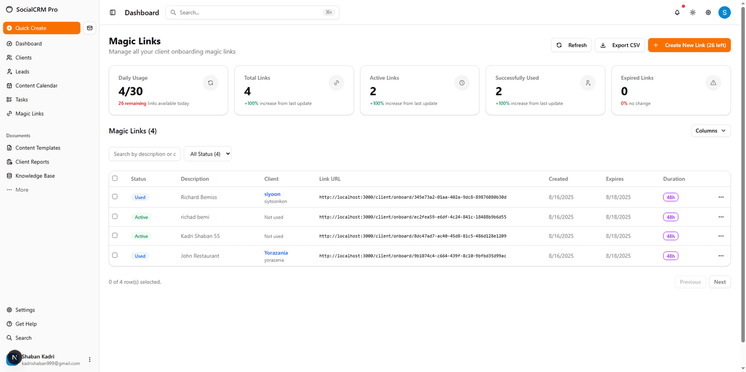The height and width of the screenshot is (372, 746).
Task: Open the All Status filter dropdown
Action: (x=207, y=153)
